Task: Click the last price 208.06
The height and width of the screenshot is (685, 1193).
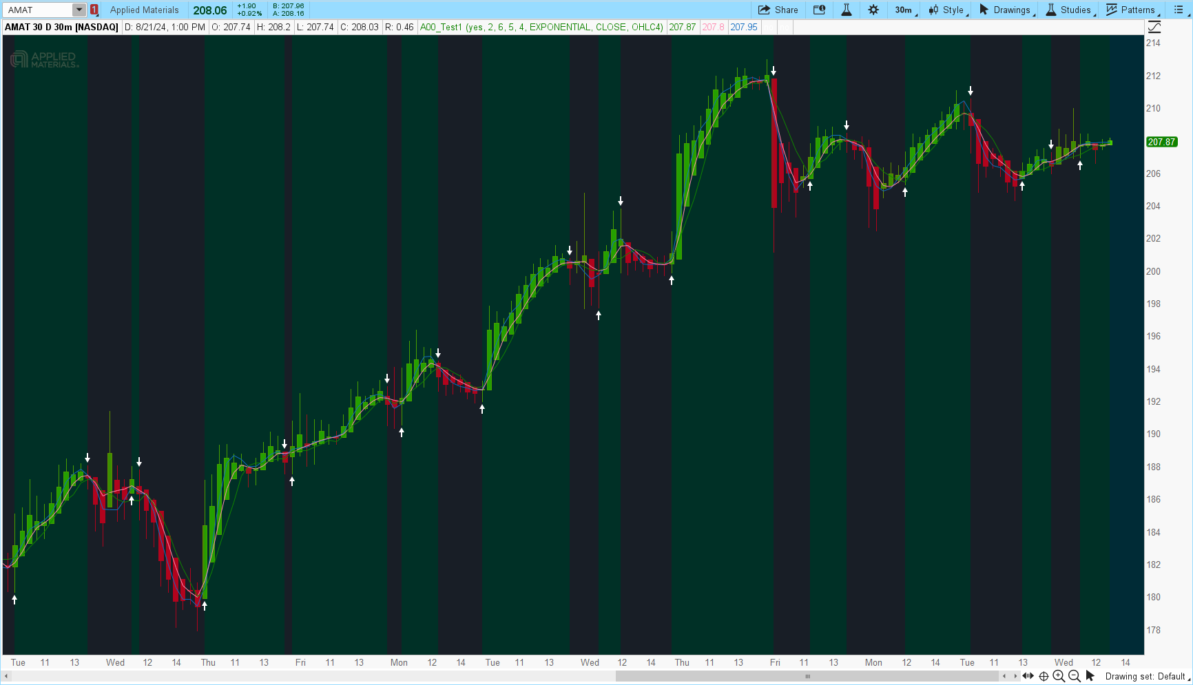Action: (210, 10)
